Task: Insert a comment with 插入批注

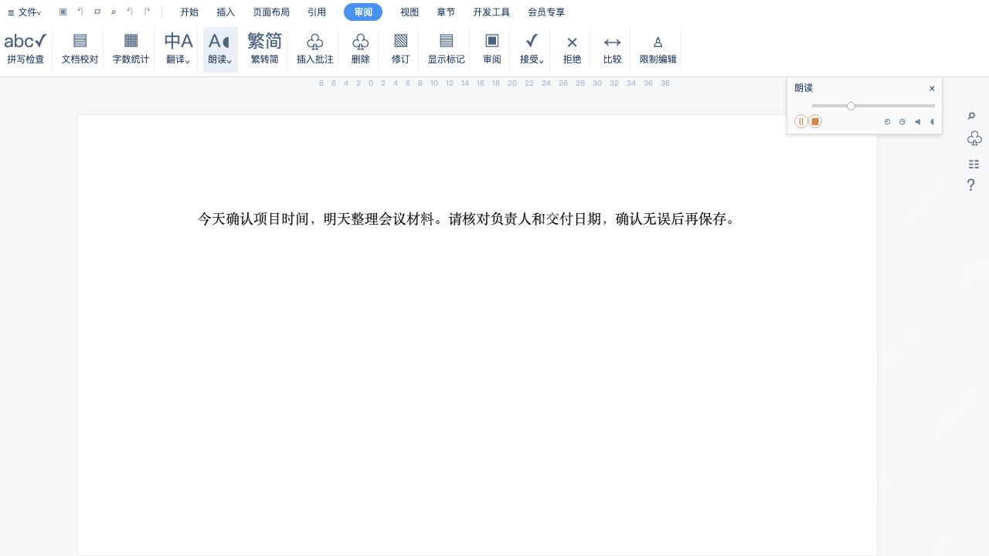Action: tap(315, 49)
